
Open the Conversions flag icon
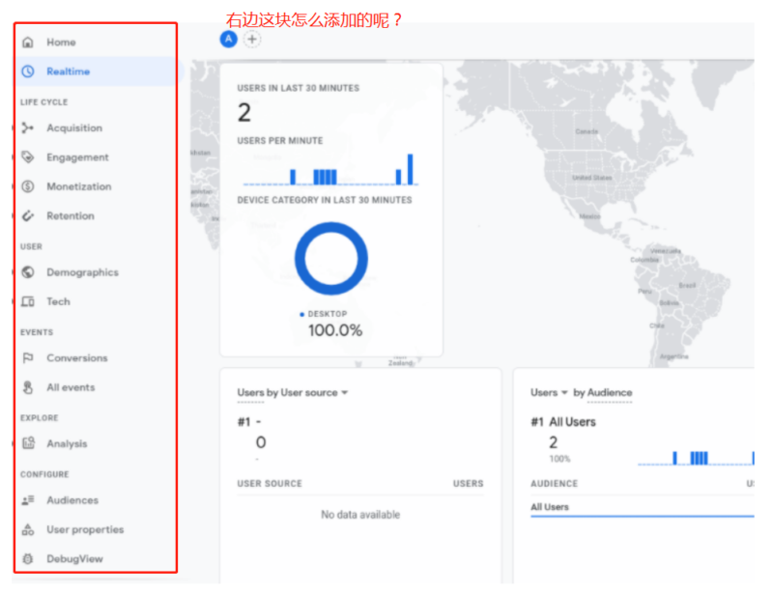(x=28, y=358)
